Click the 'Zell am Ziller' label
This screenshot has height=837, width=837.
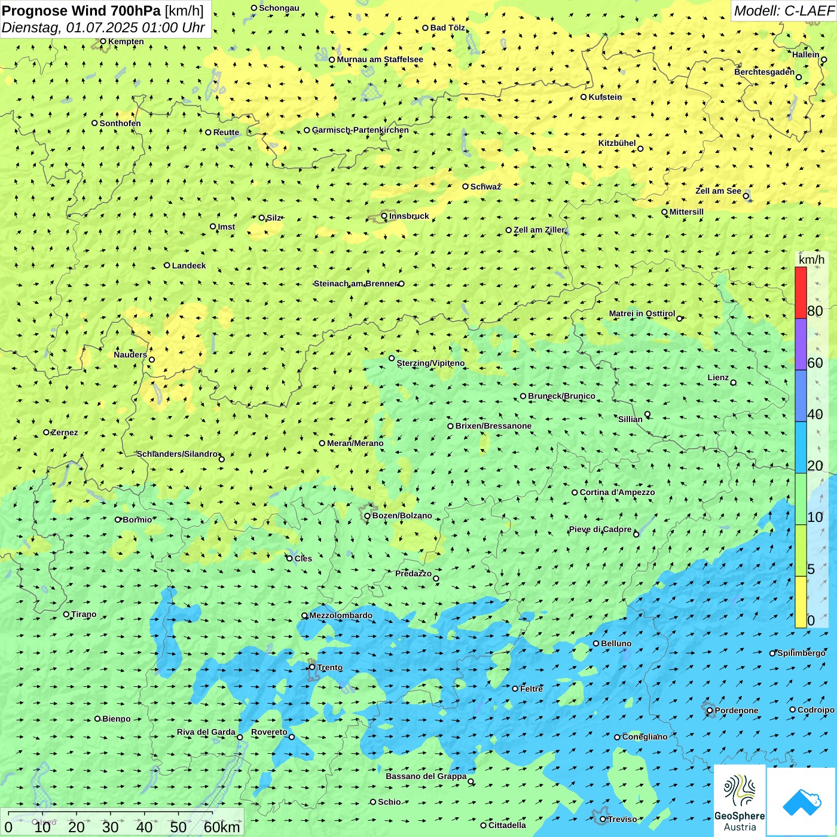pos(539,230)
